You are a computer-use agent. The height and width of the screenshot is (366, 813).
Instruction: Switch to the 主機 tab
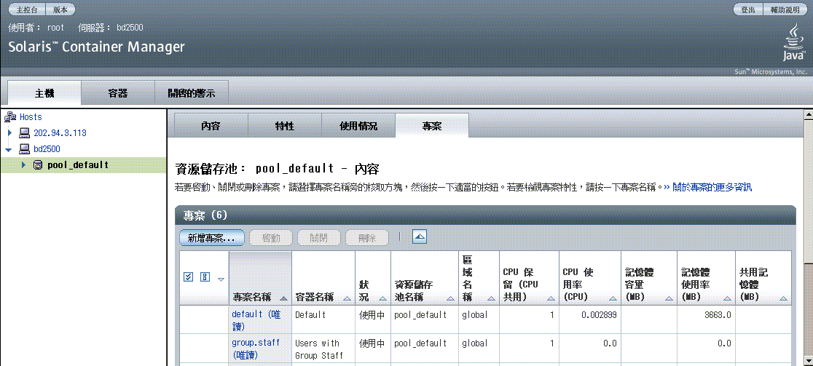pyautogui.click(x=44, y=93)
